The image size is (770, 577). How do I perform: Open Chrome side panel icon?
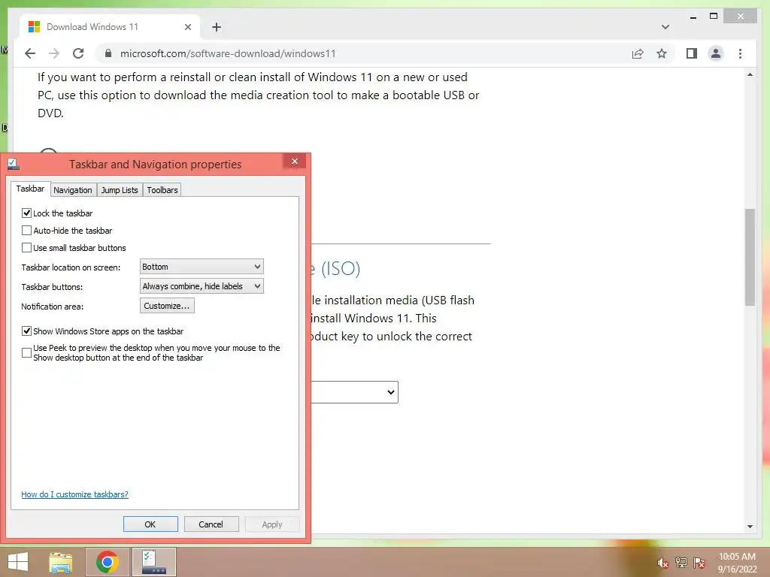692,53
